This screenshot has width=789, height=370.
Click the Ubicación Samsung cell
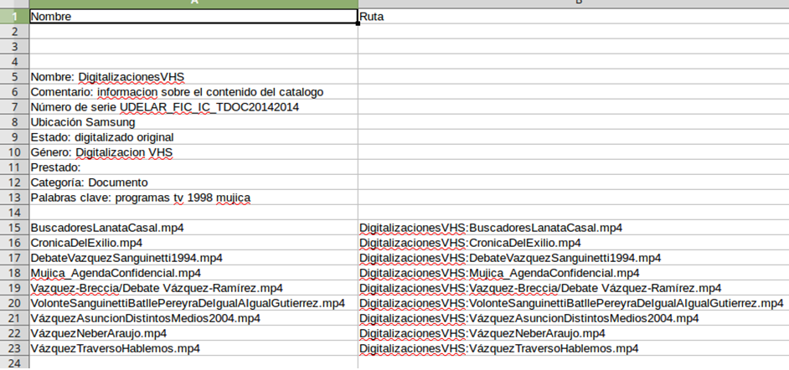pos(193,122)
